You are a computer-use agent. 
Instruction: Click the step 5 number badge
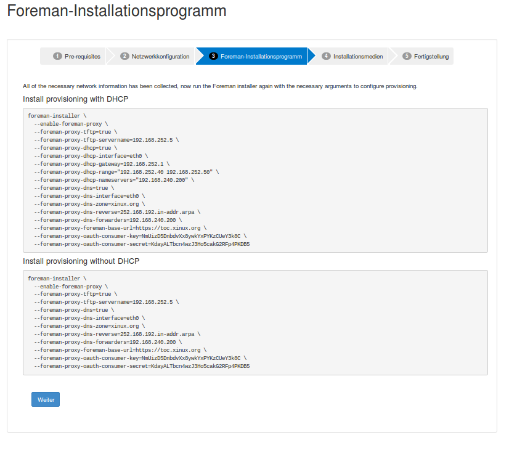click(x=407, y=56)
